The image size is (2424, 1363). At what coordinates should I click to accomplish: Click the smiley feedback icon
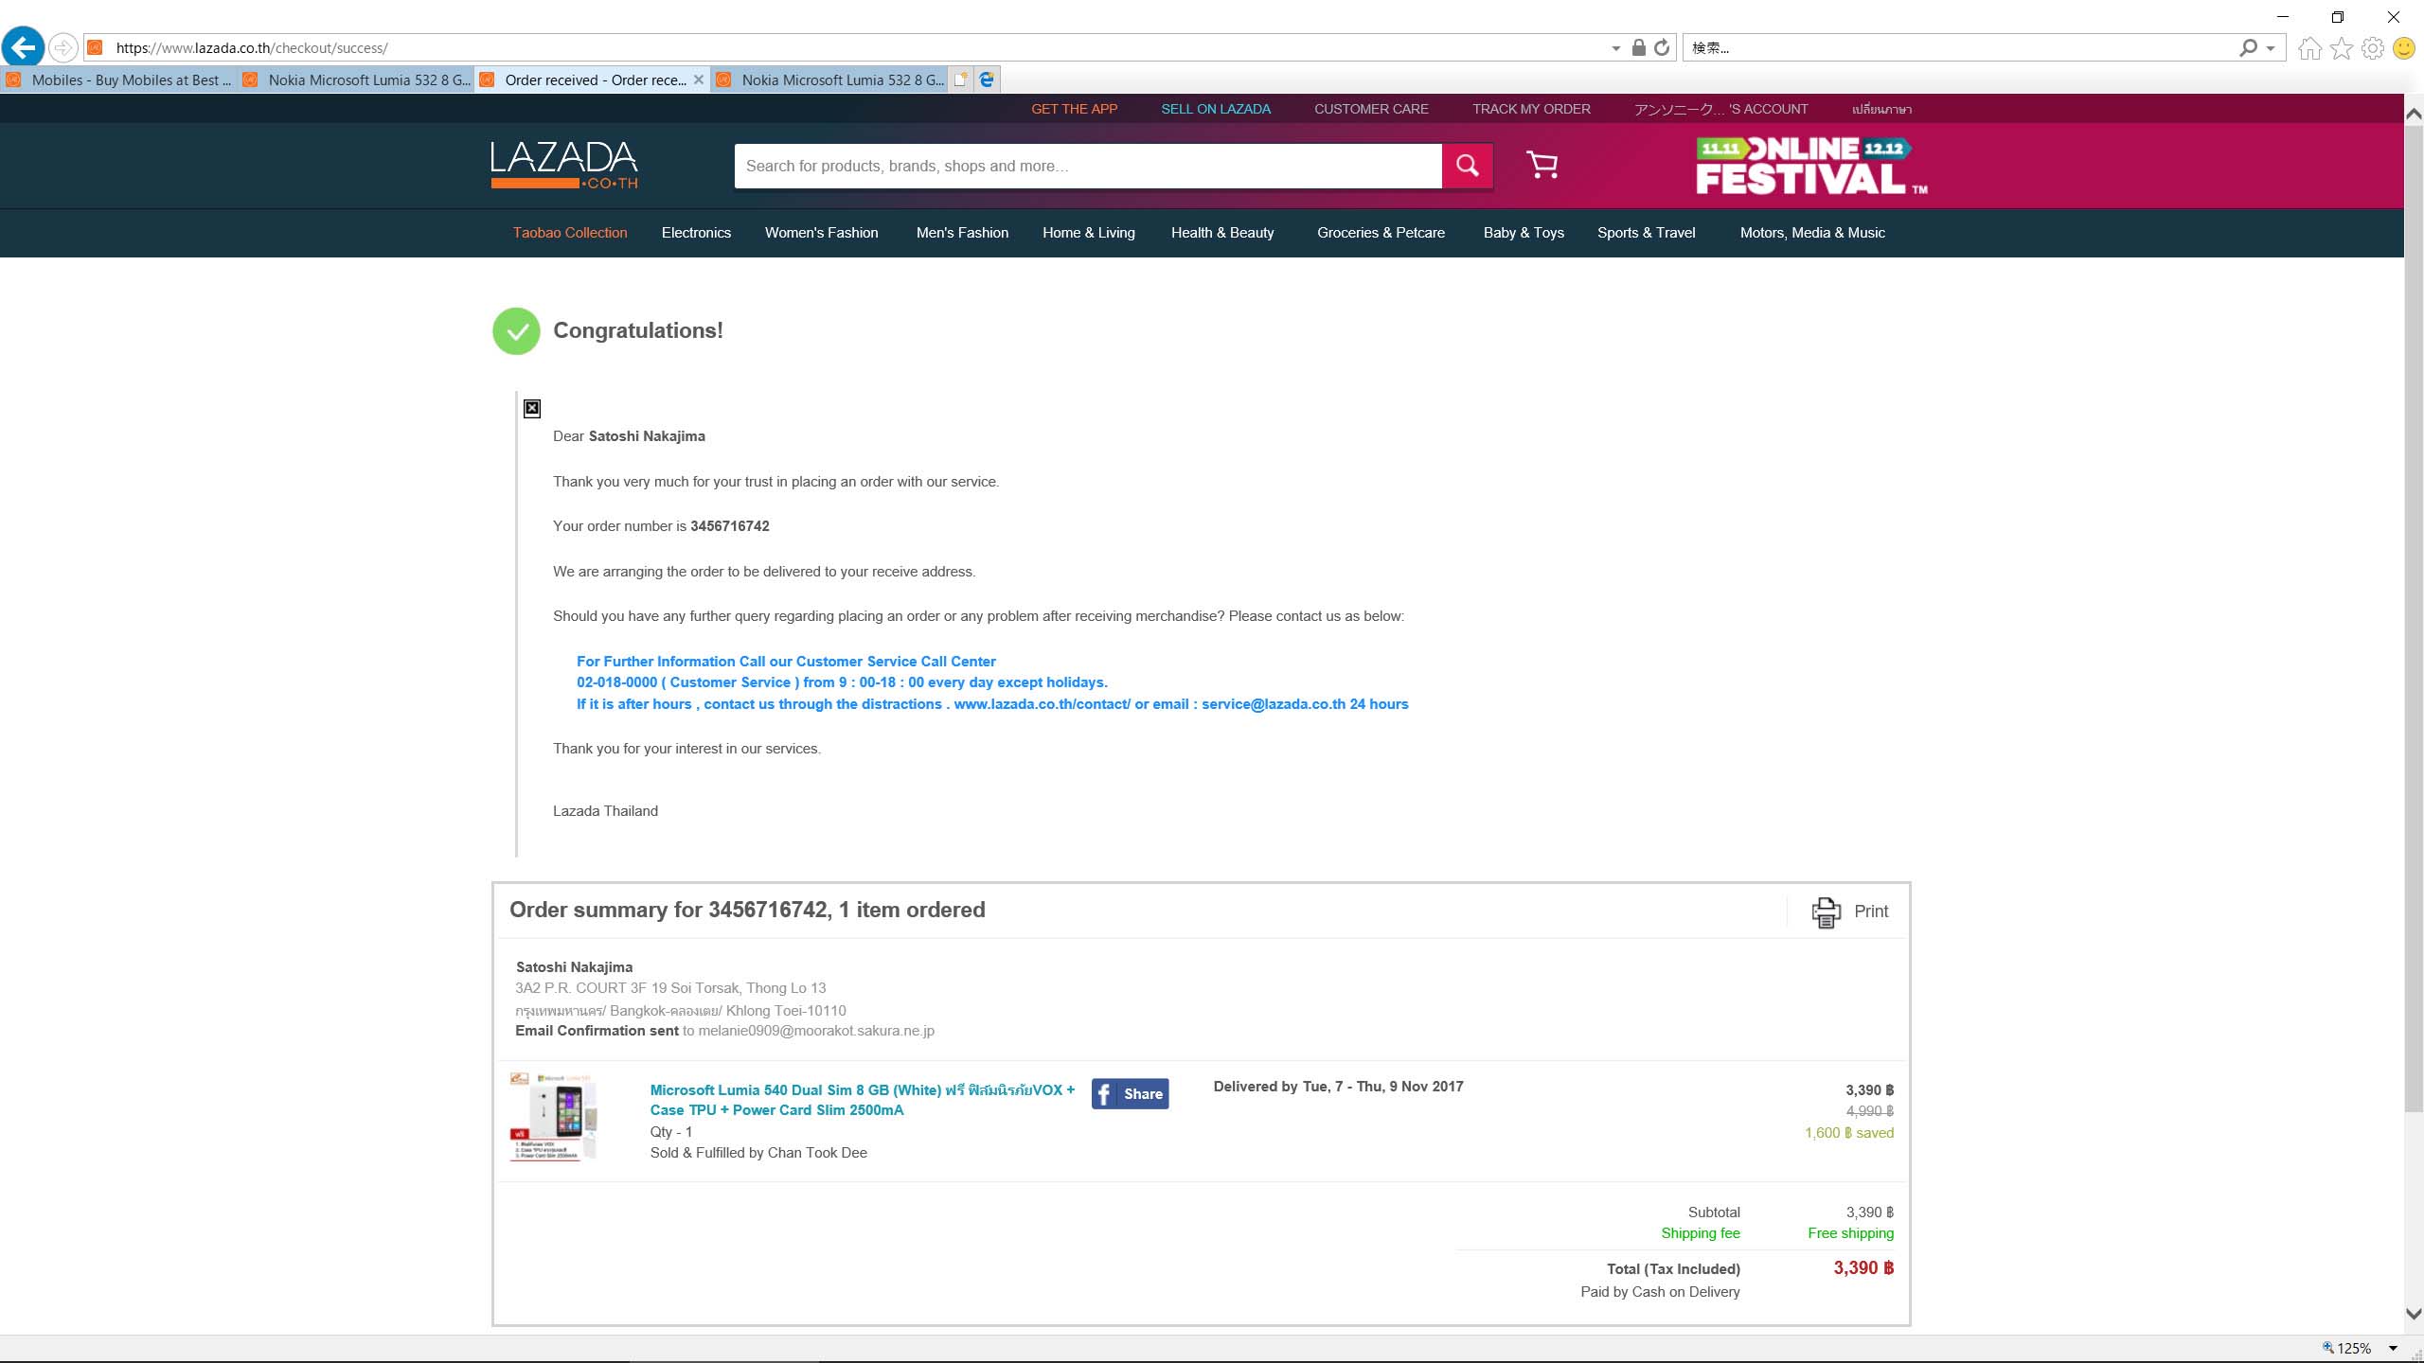click(2403, 47)
